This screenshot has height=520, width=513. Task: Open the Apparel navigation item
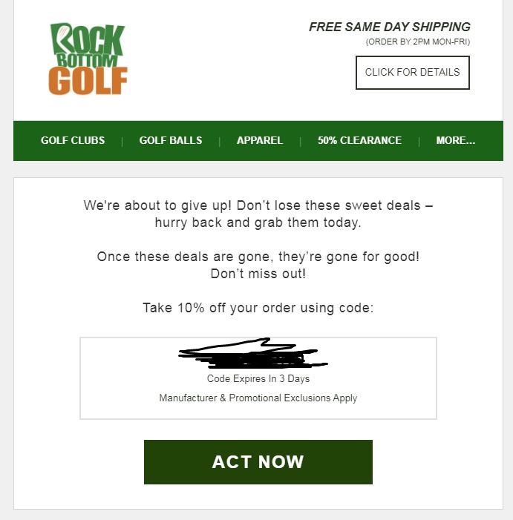[260, 140]
